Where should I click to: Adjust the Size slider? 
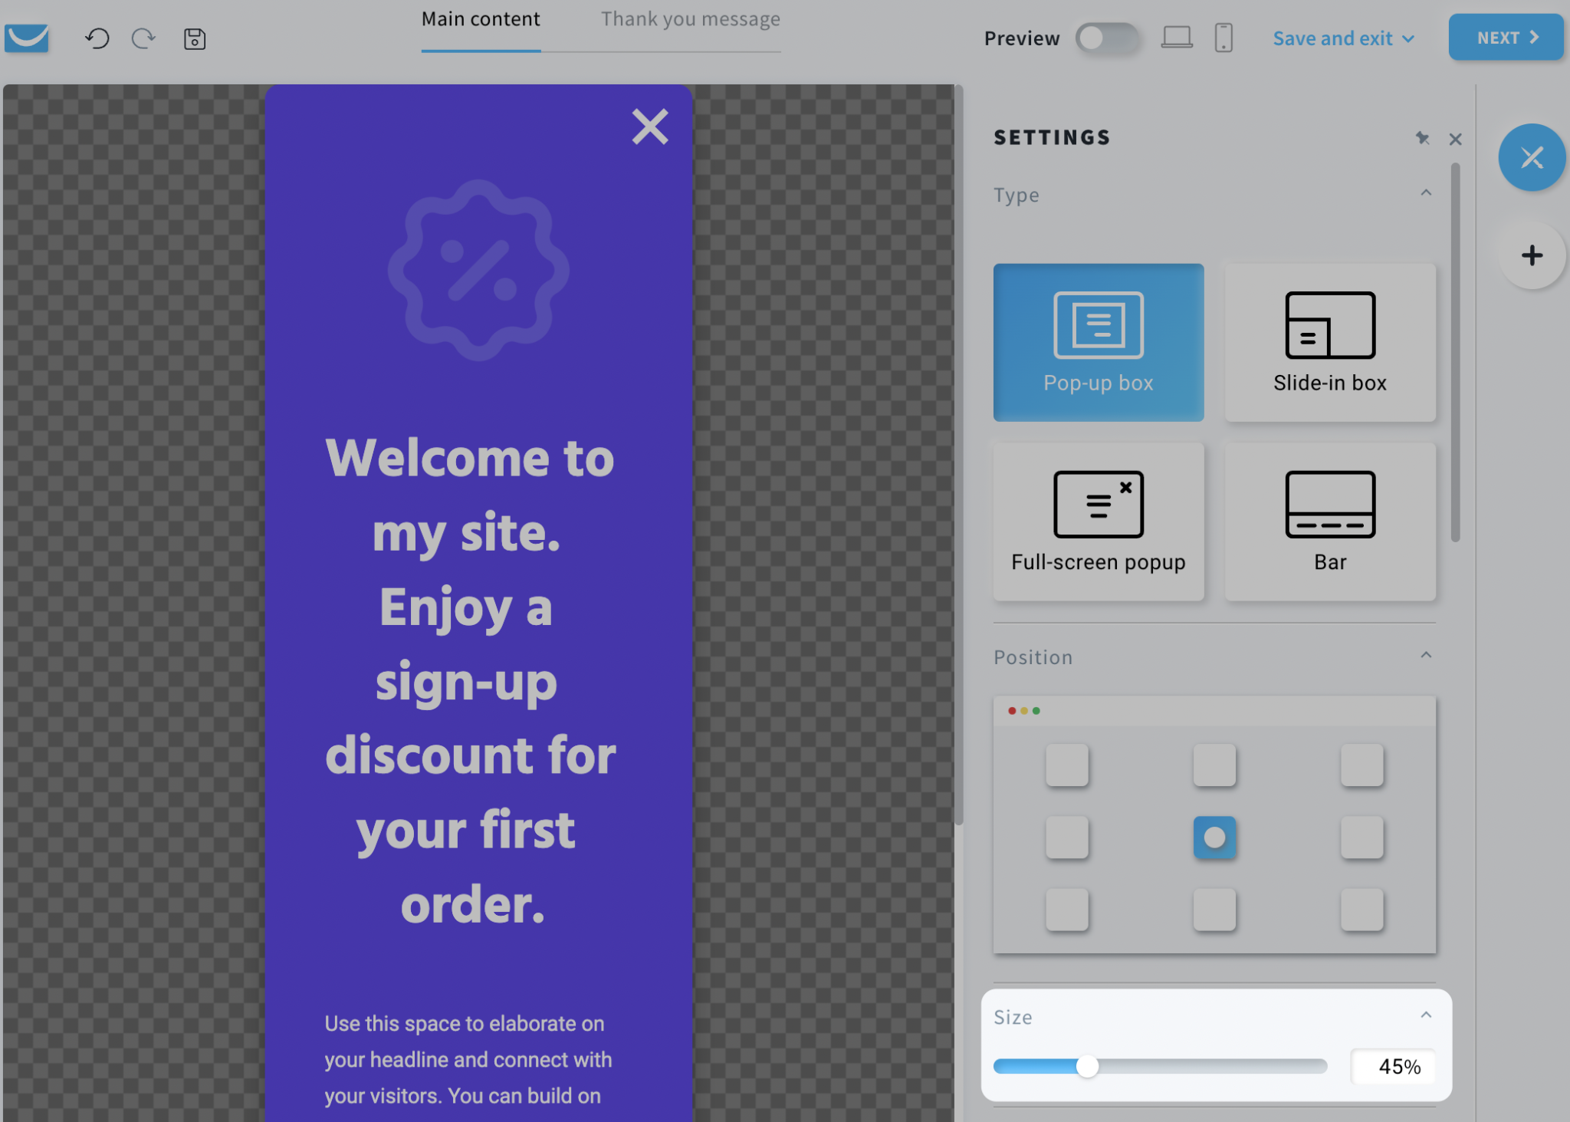[x=1088, y=1066]
